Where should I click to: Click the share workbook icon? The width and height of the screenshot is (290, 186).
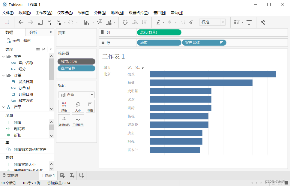(x=263, y=22)
